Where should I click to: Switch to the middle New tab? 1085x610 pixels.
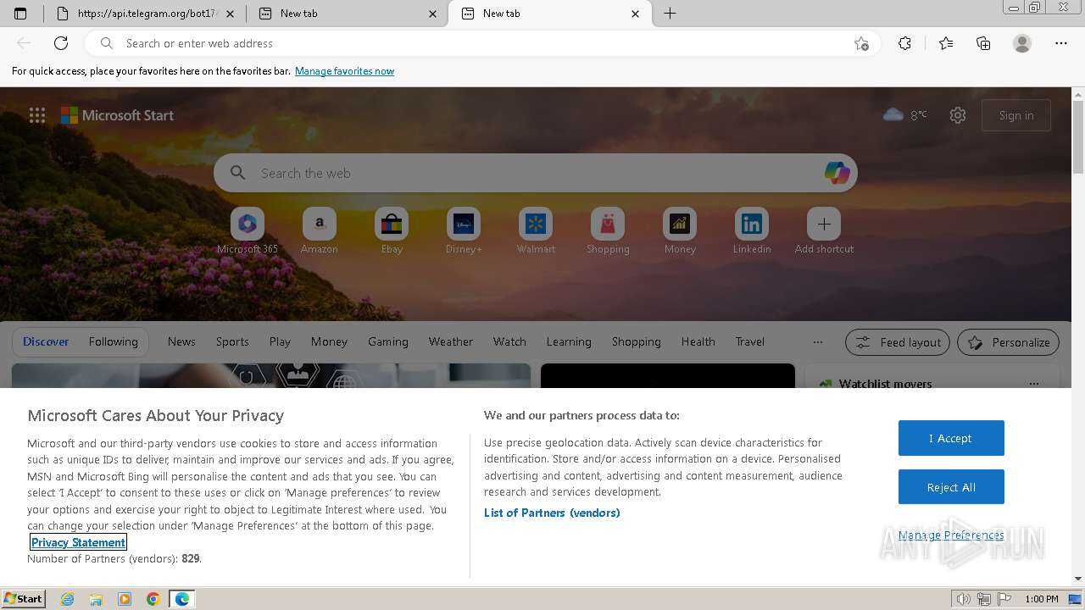[348, 14]
